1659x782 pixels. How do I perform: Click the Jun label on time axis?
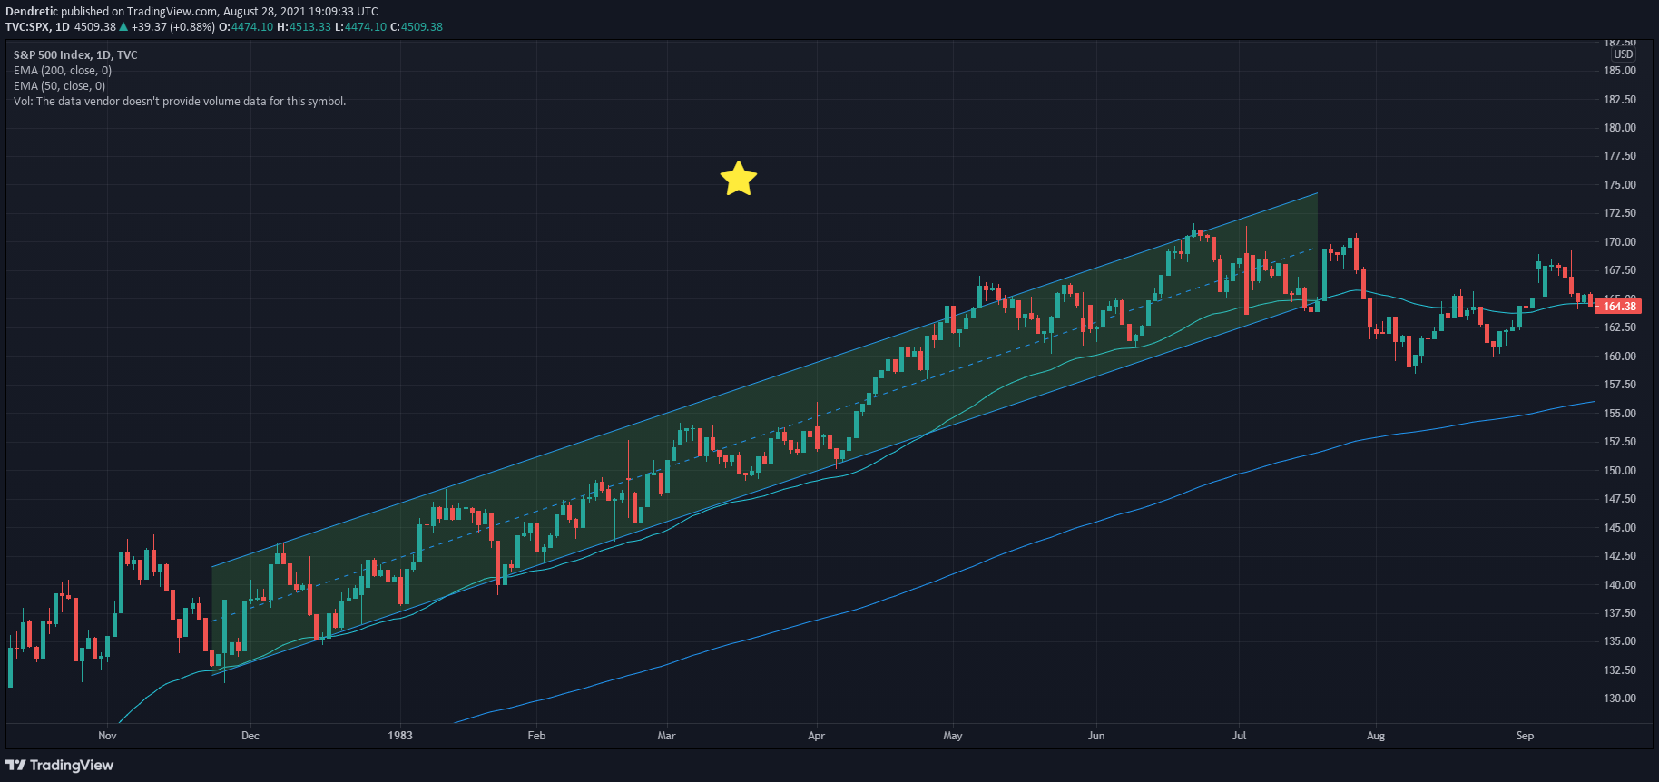pyautogui.click(x=1096, y=736)
